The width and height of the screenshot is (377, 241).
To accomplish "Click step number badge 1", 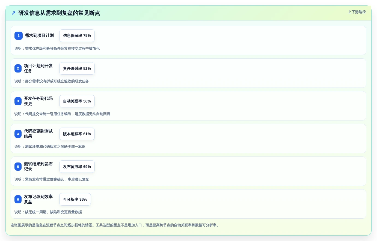I will tap(19, 36).
